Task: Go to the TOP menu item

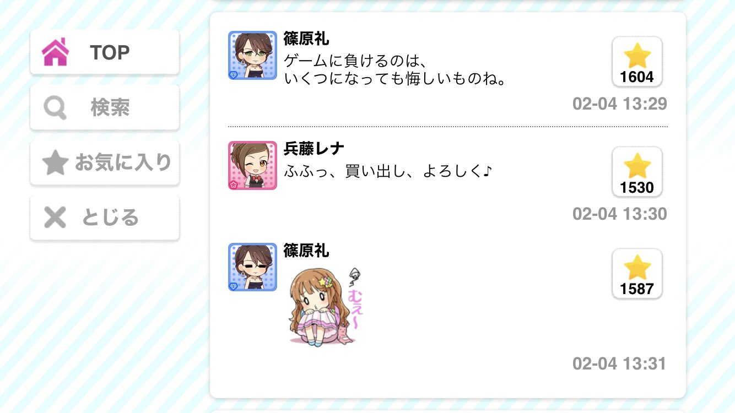Action: pyautogui.click(x=105, y=52)
